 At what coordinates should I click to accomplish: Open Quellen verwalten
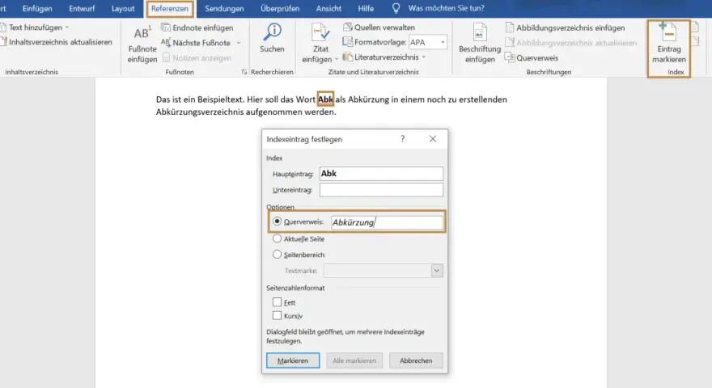click(379, 27)
